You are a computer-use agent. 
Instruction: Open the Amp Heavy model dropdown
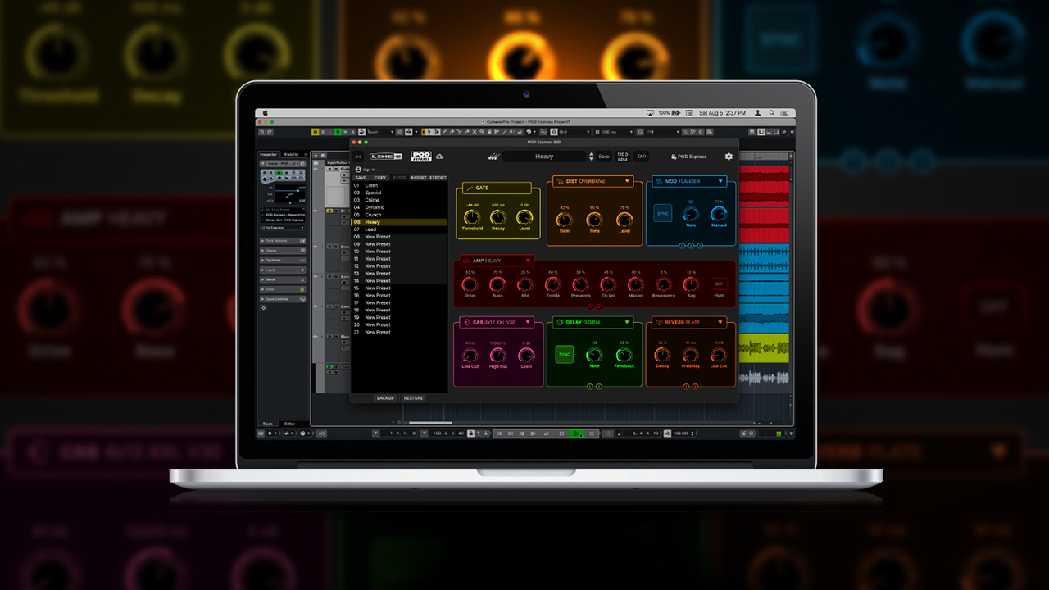(x=529, y=261)
